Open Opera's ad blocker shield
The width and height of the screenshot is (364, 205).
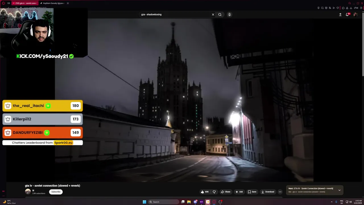(326, 8)
